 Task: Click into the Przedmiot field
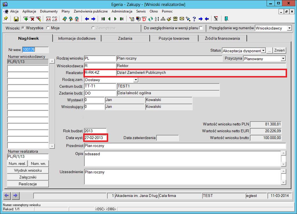click(185, 146)
